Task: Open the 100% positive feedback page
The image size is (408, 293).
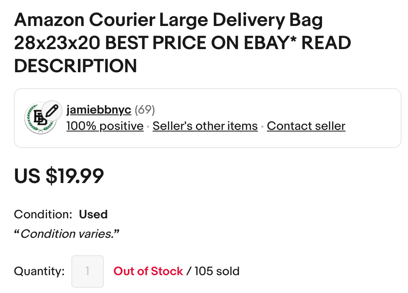Action: point(105,126)
